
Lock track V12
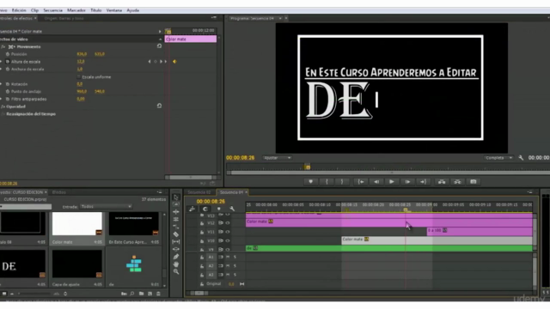[x=202, y=223]
